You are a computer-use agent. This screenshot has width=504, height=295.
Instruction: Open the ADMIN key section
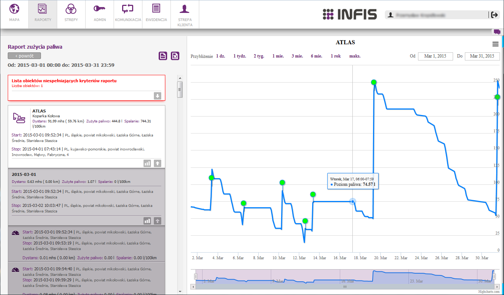pos(100,14)
